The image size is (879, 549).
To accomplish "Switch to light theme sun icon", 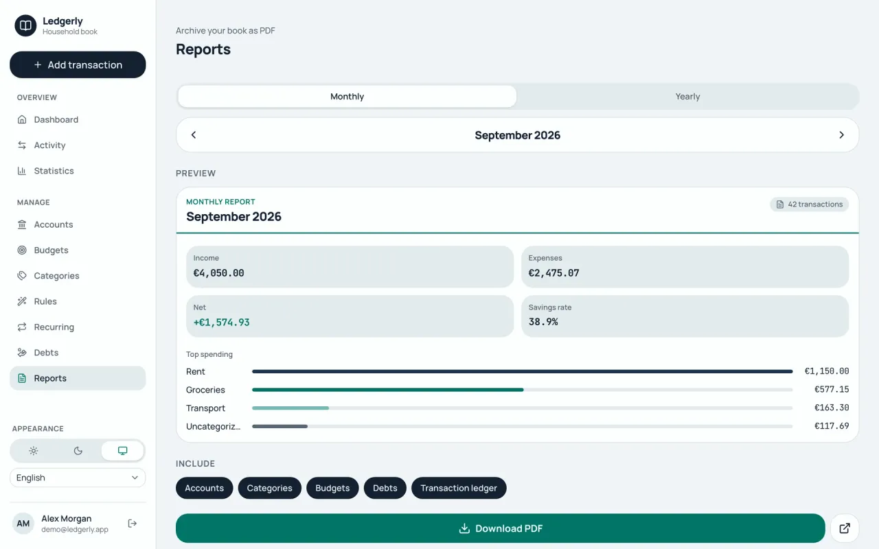I will [34, 451].
